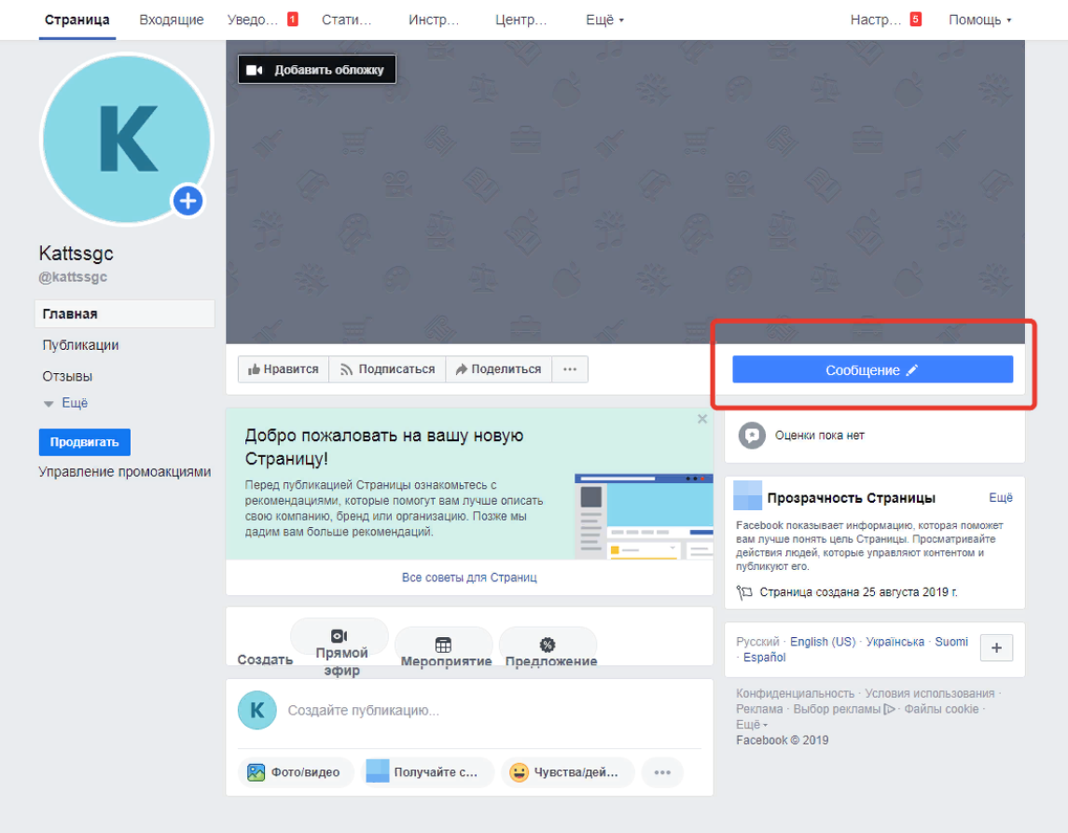Expand Ещё in left sidebar

point(66,403)
